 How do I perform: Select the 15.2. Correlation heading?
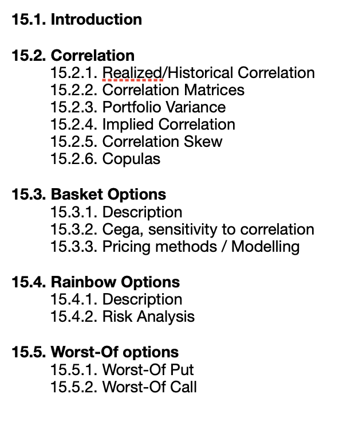pos(73,55)
